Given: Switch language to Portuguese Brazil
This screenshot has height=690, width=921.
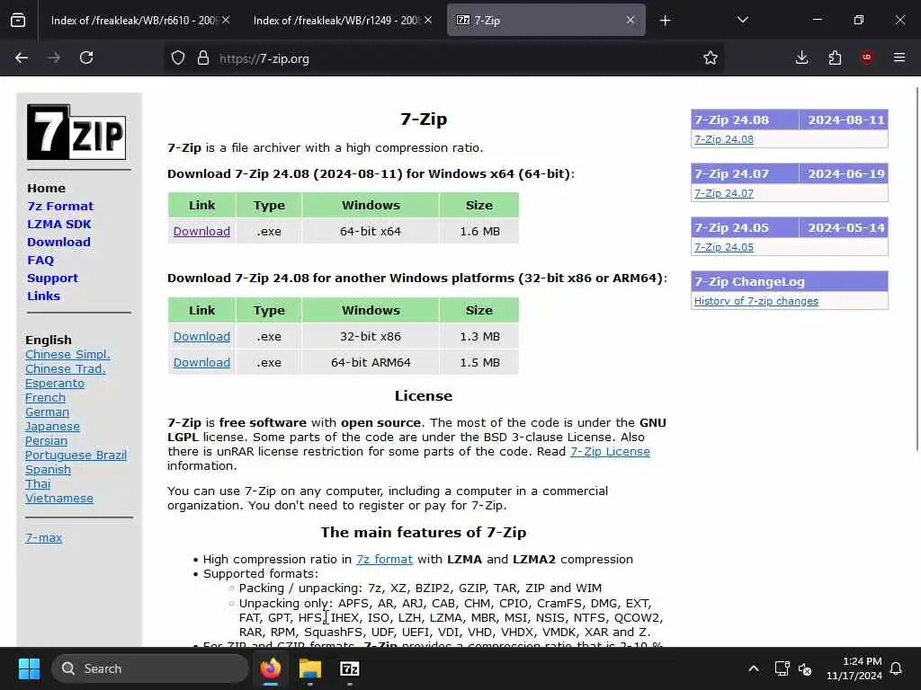Looking at the screenshot, I should tap(76, 455).
